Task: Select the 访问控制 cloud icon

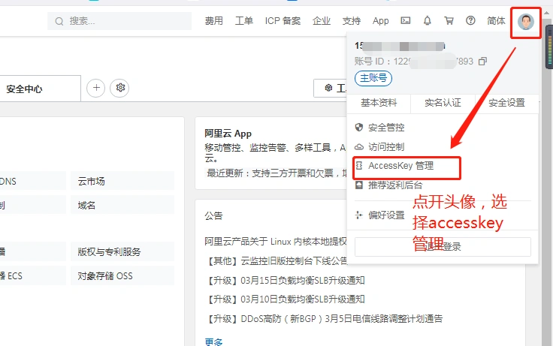Action: pyautogui.click(x=359, y=146)
